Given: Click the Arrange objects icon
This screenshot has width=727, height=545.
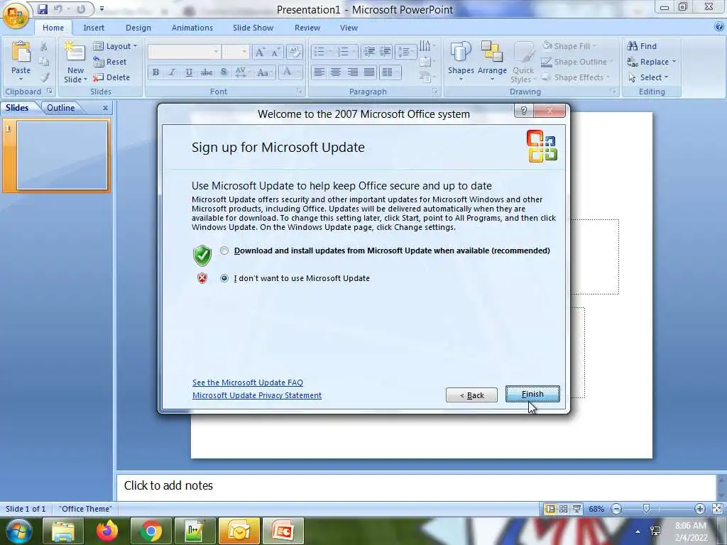Looking at the screenshot, I should coord(492,52).
